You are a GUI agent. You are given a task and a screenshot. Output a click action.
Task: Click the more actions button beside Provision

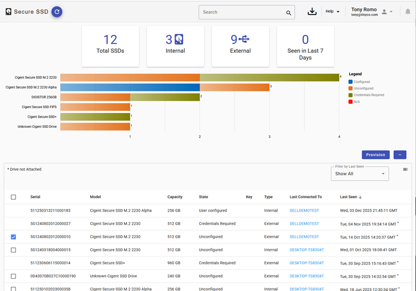pyautogui.click(x=400, y=155)
